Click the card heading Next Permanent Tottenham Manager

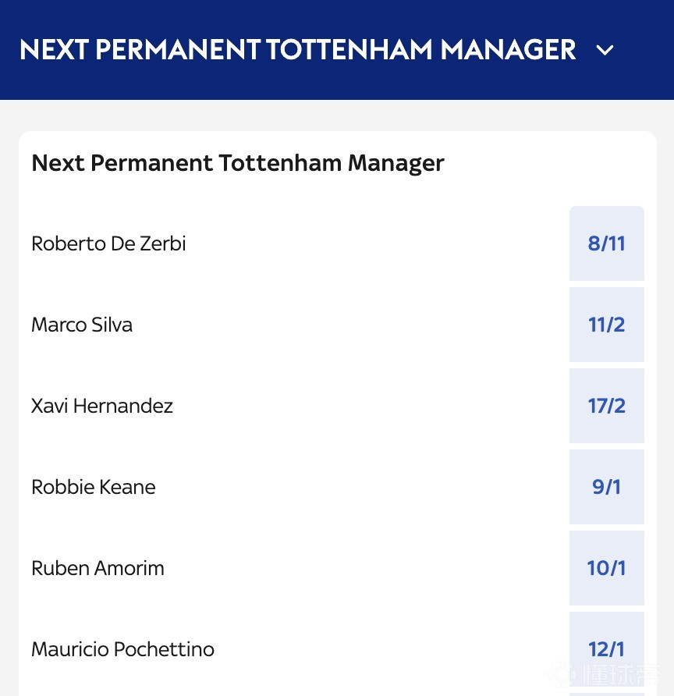tap(237, 163)
